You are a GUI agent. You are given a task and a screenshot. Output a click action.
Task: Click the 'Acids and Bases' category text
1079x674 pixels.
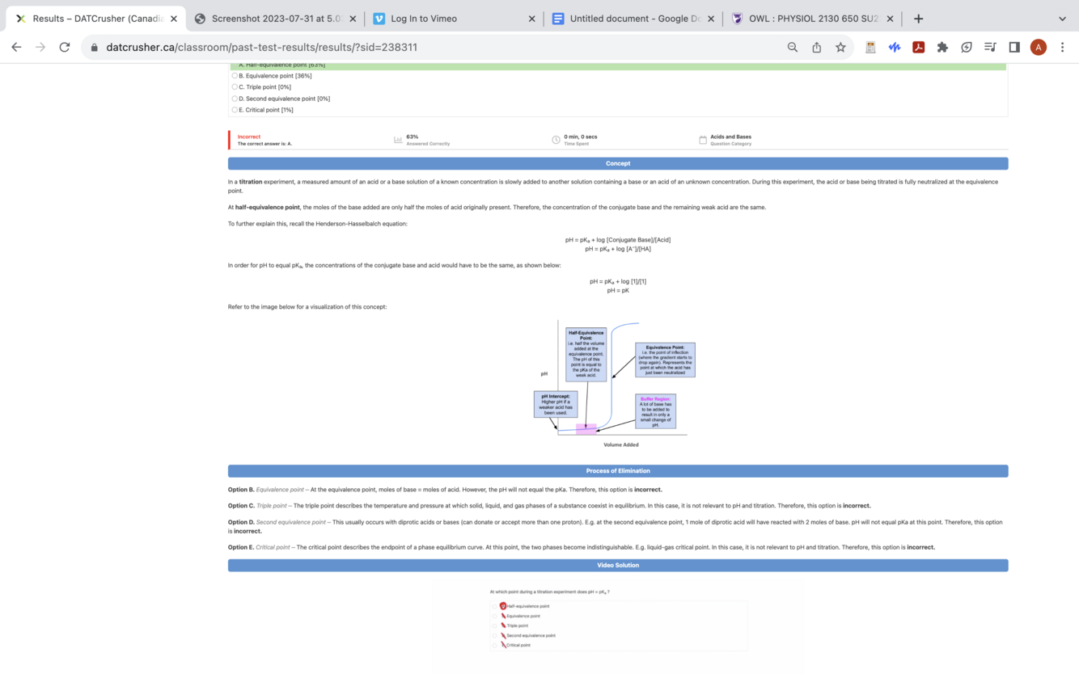(730, 137)
